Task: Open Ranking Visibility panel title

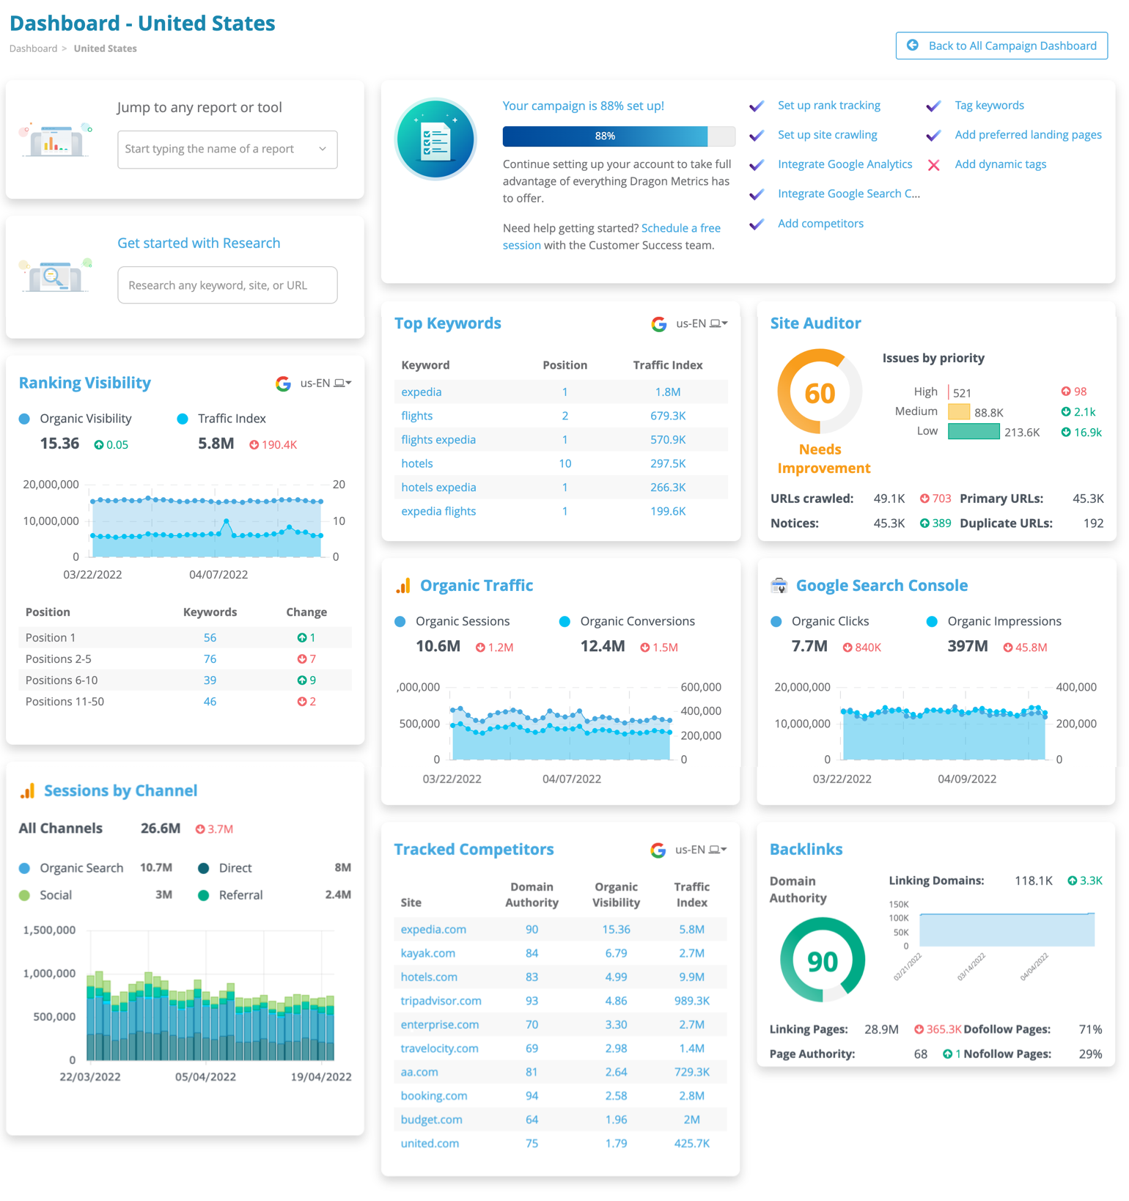Action: point(84,383)
